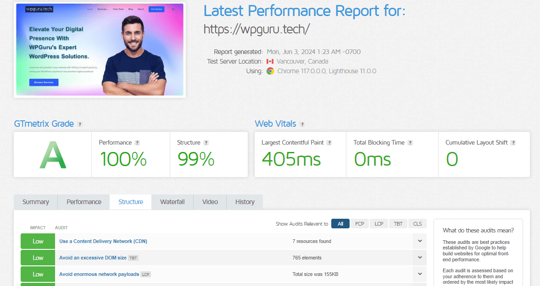
Task: Filter audits by LCP
Action: (x=379, y=224)
